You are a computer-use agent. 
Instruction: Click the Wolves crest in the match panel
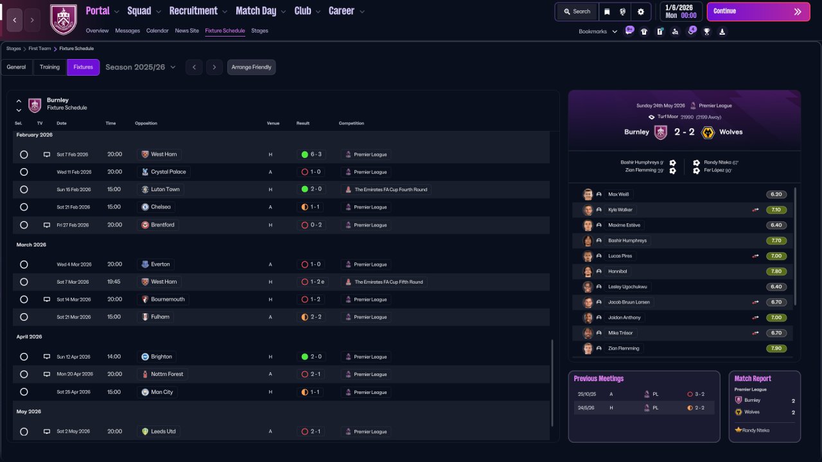(708, 132)
